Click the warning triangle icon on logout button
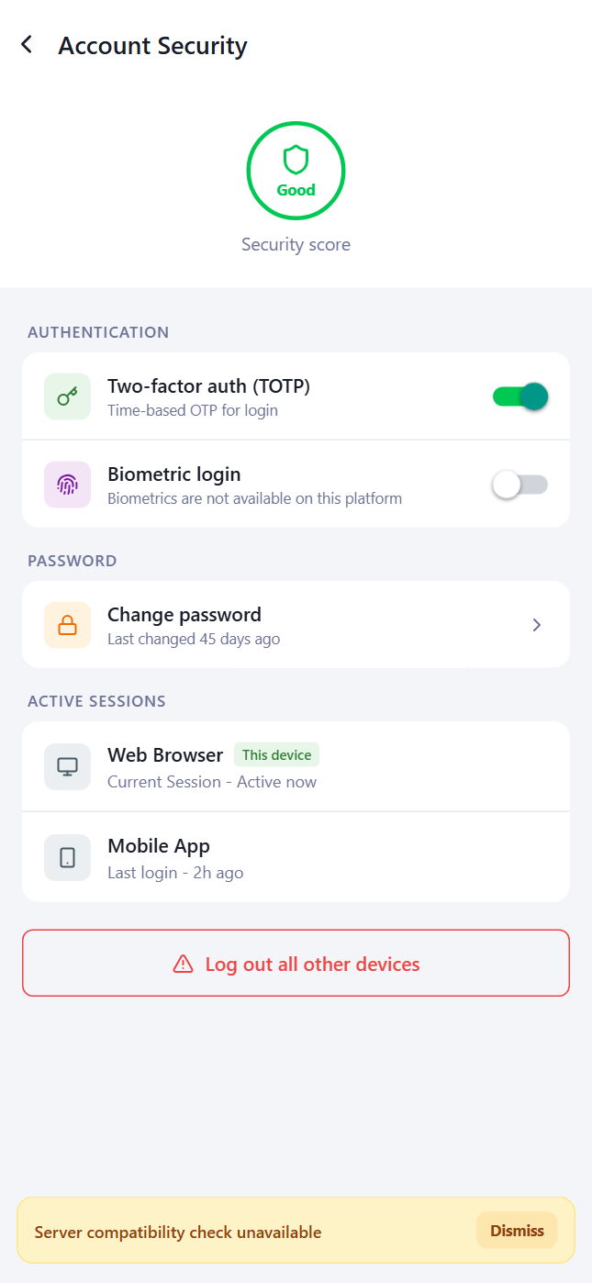Viewport: 592px width, 1283px height. point(184,964)
